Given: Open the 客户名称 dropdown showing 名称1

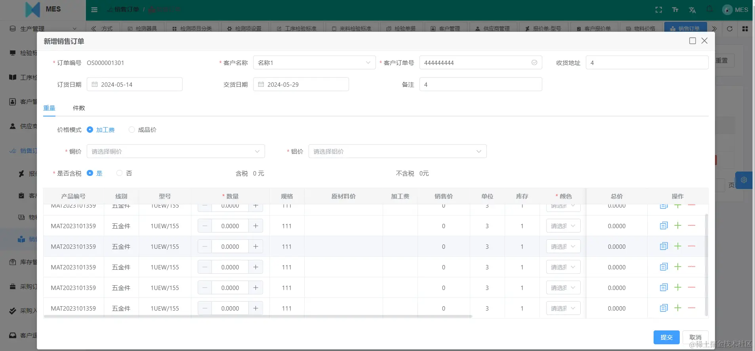Looking at the screenshot, I should [x=314, y=63].
